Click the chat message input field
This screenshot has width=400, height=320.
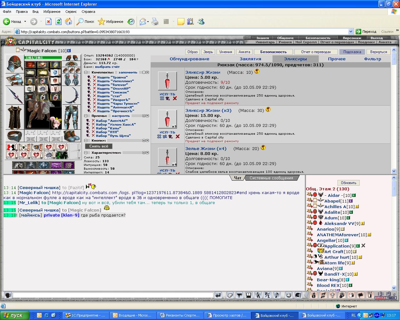113,295
